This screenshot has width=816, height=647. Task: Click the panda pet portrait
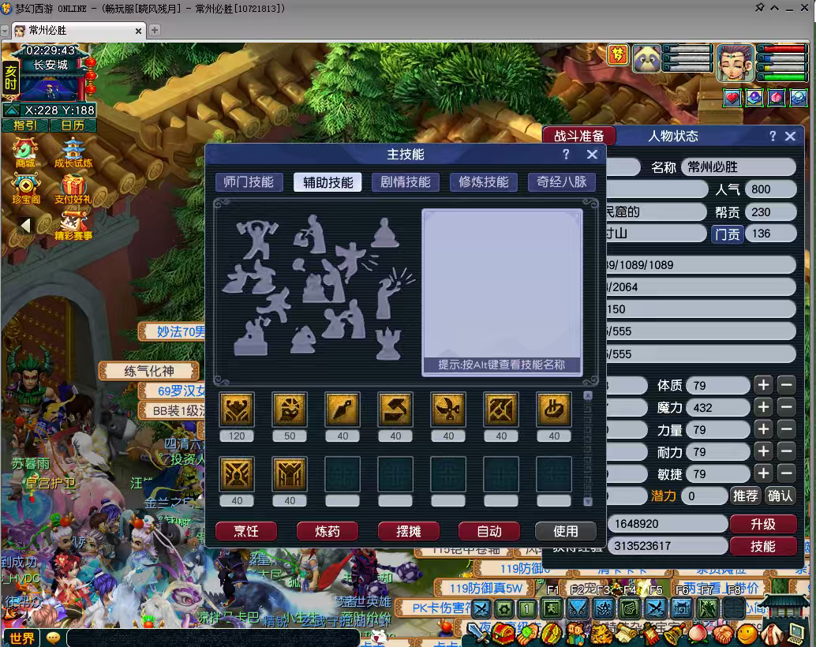646,59
